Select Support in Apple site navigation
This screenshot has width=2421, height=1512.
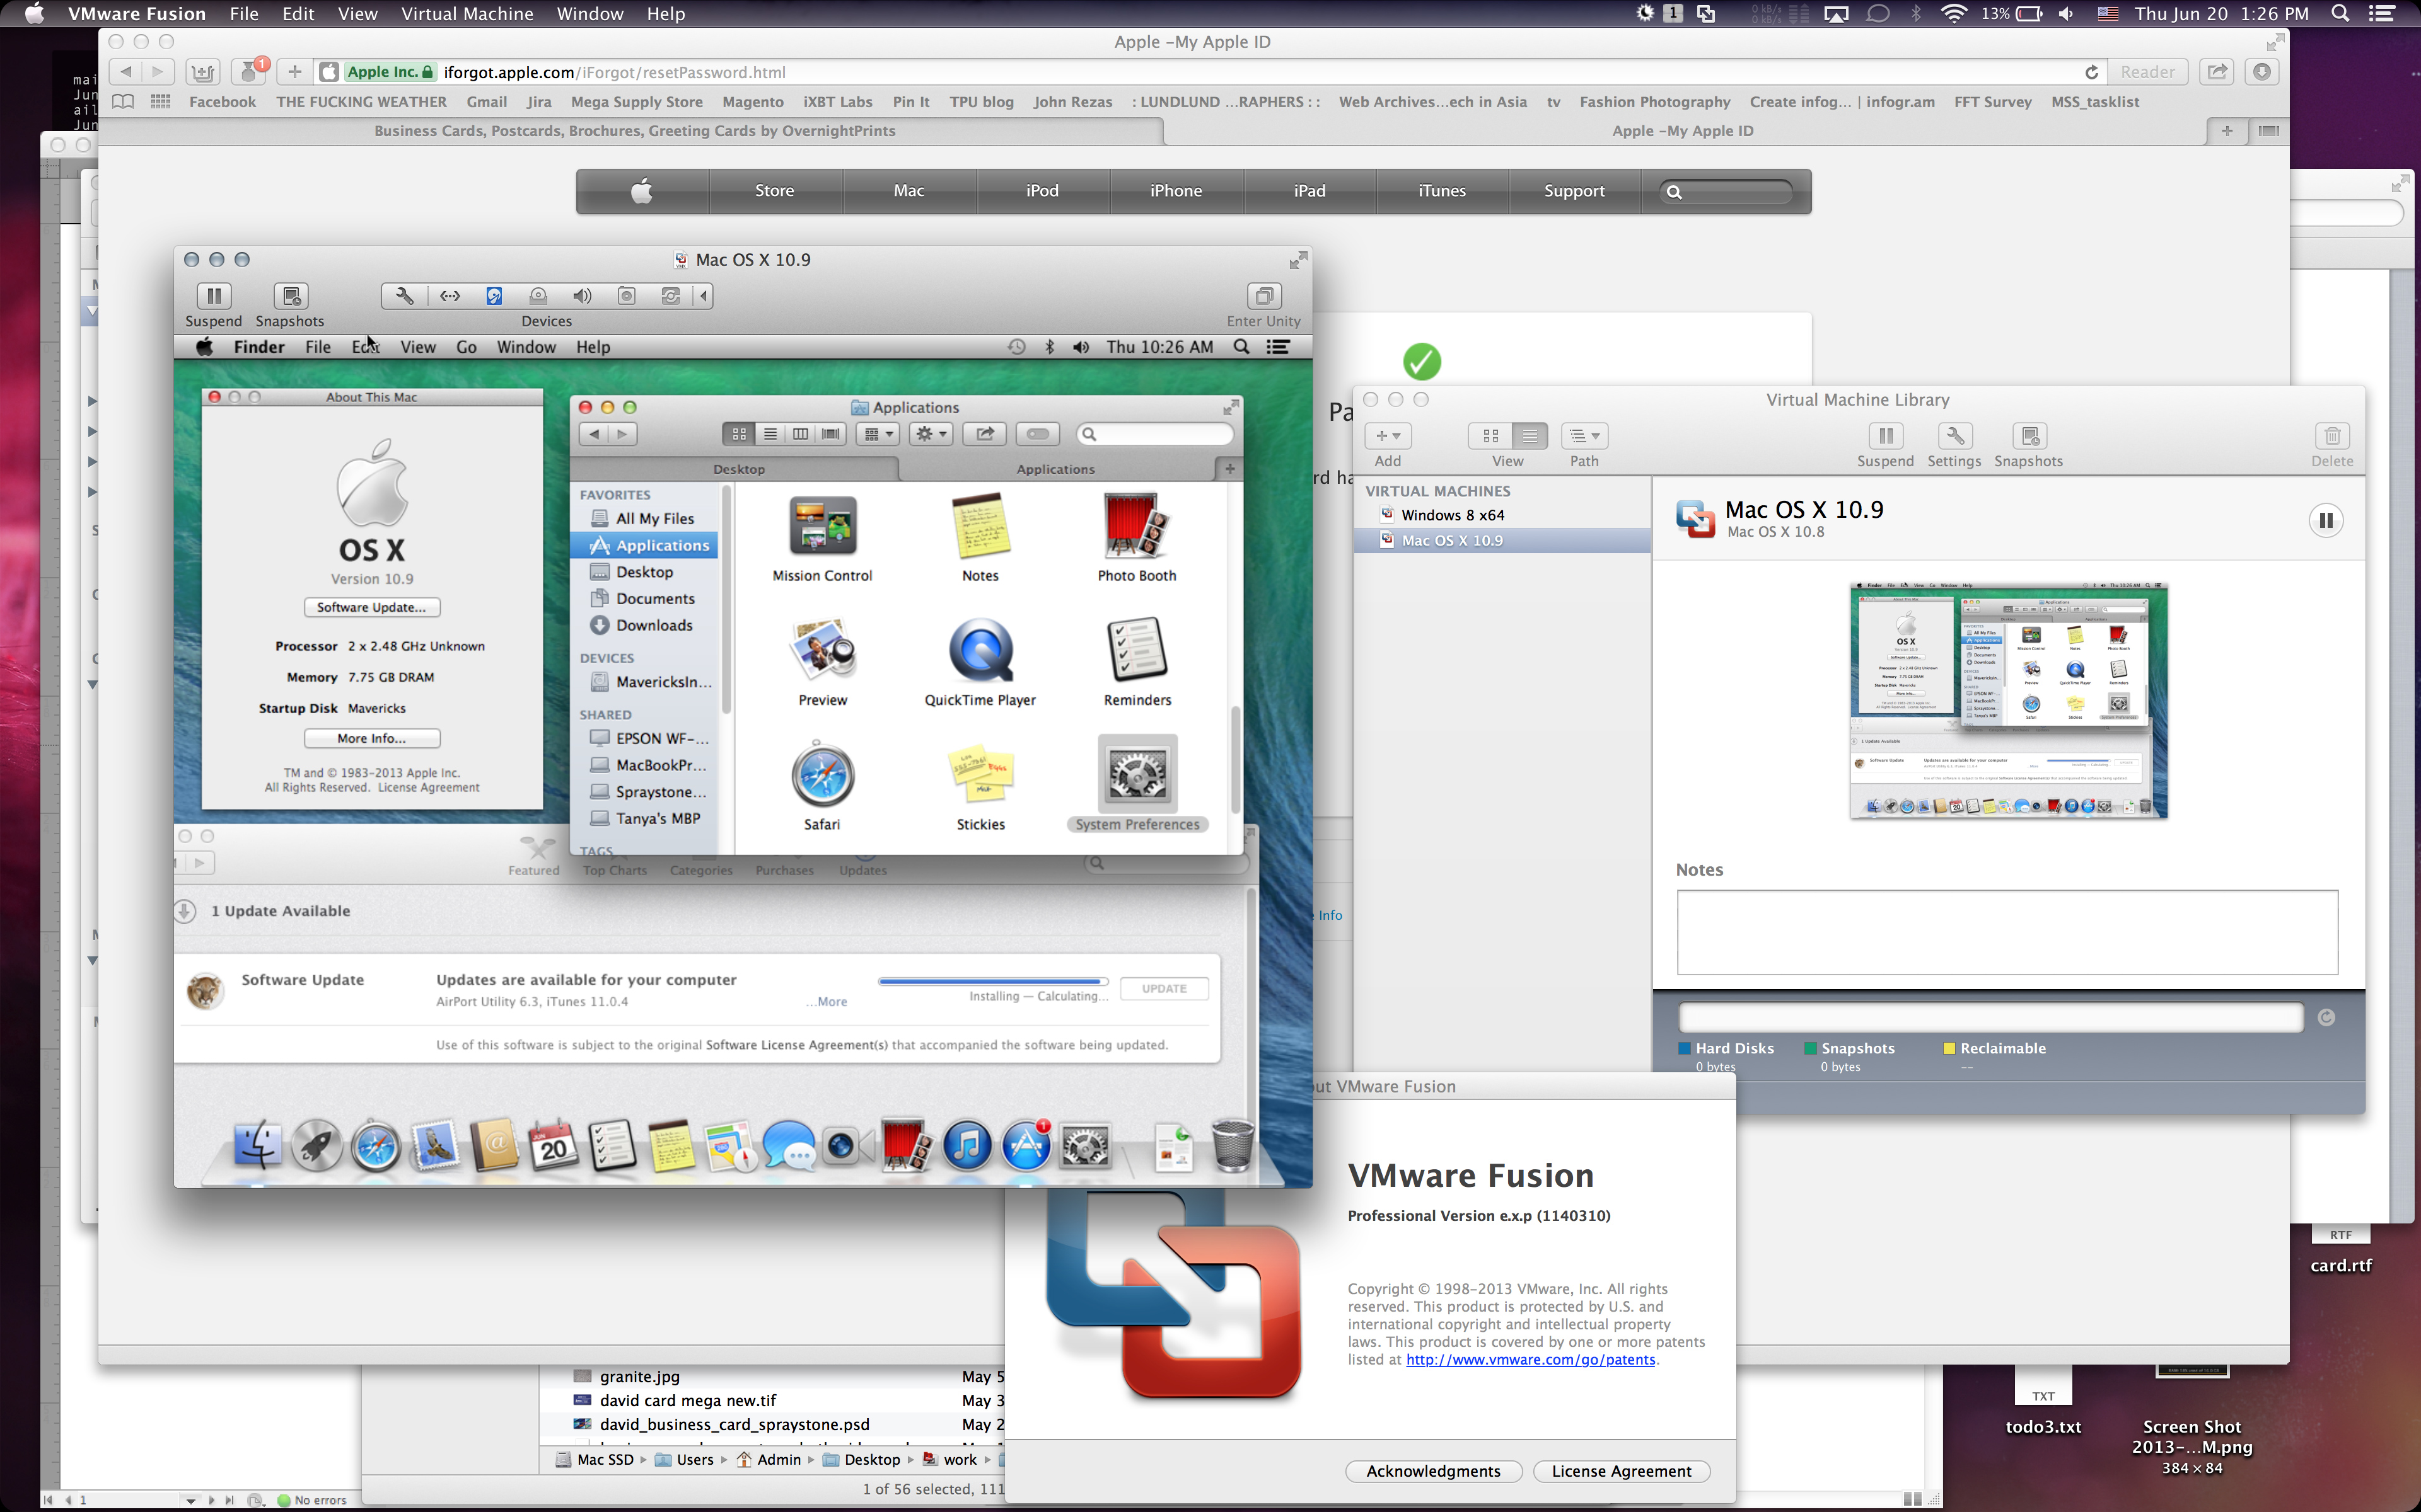[x=1574, y=191]
